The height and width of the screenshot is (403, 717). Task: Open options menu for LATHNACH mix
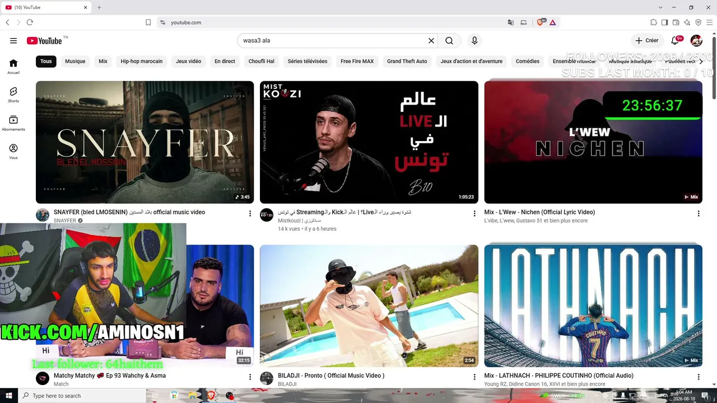[x=699, y=377]
